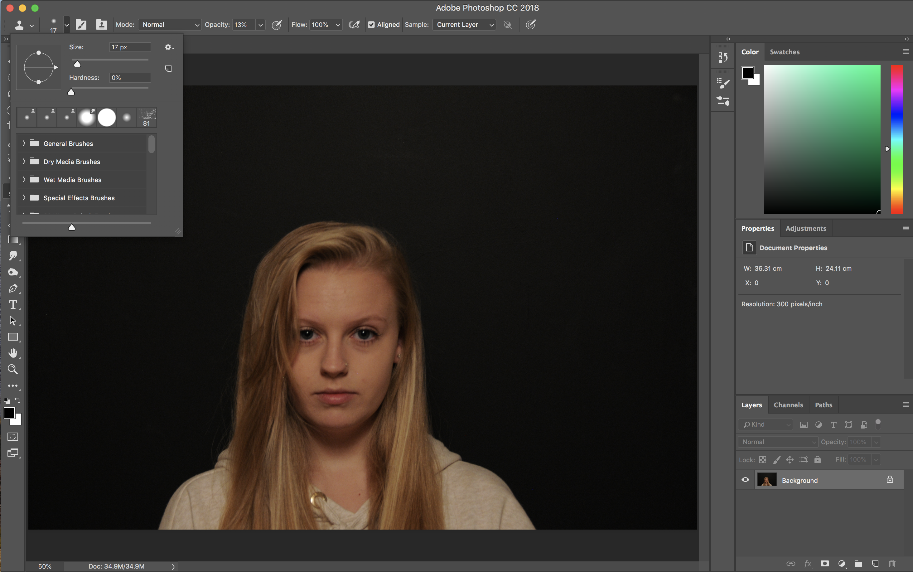Image resolution: width=913 pixels, height=572 pixels.
Task: Click the brush Size input field
Action: [x=130, y=47]
